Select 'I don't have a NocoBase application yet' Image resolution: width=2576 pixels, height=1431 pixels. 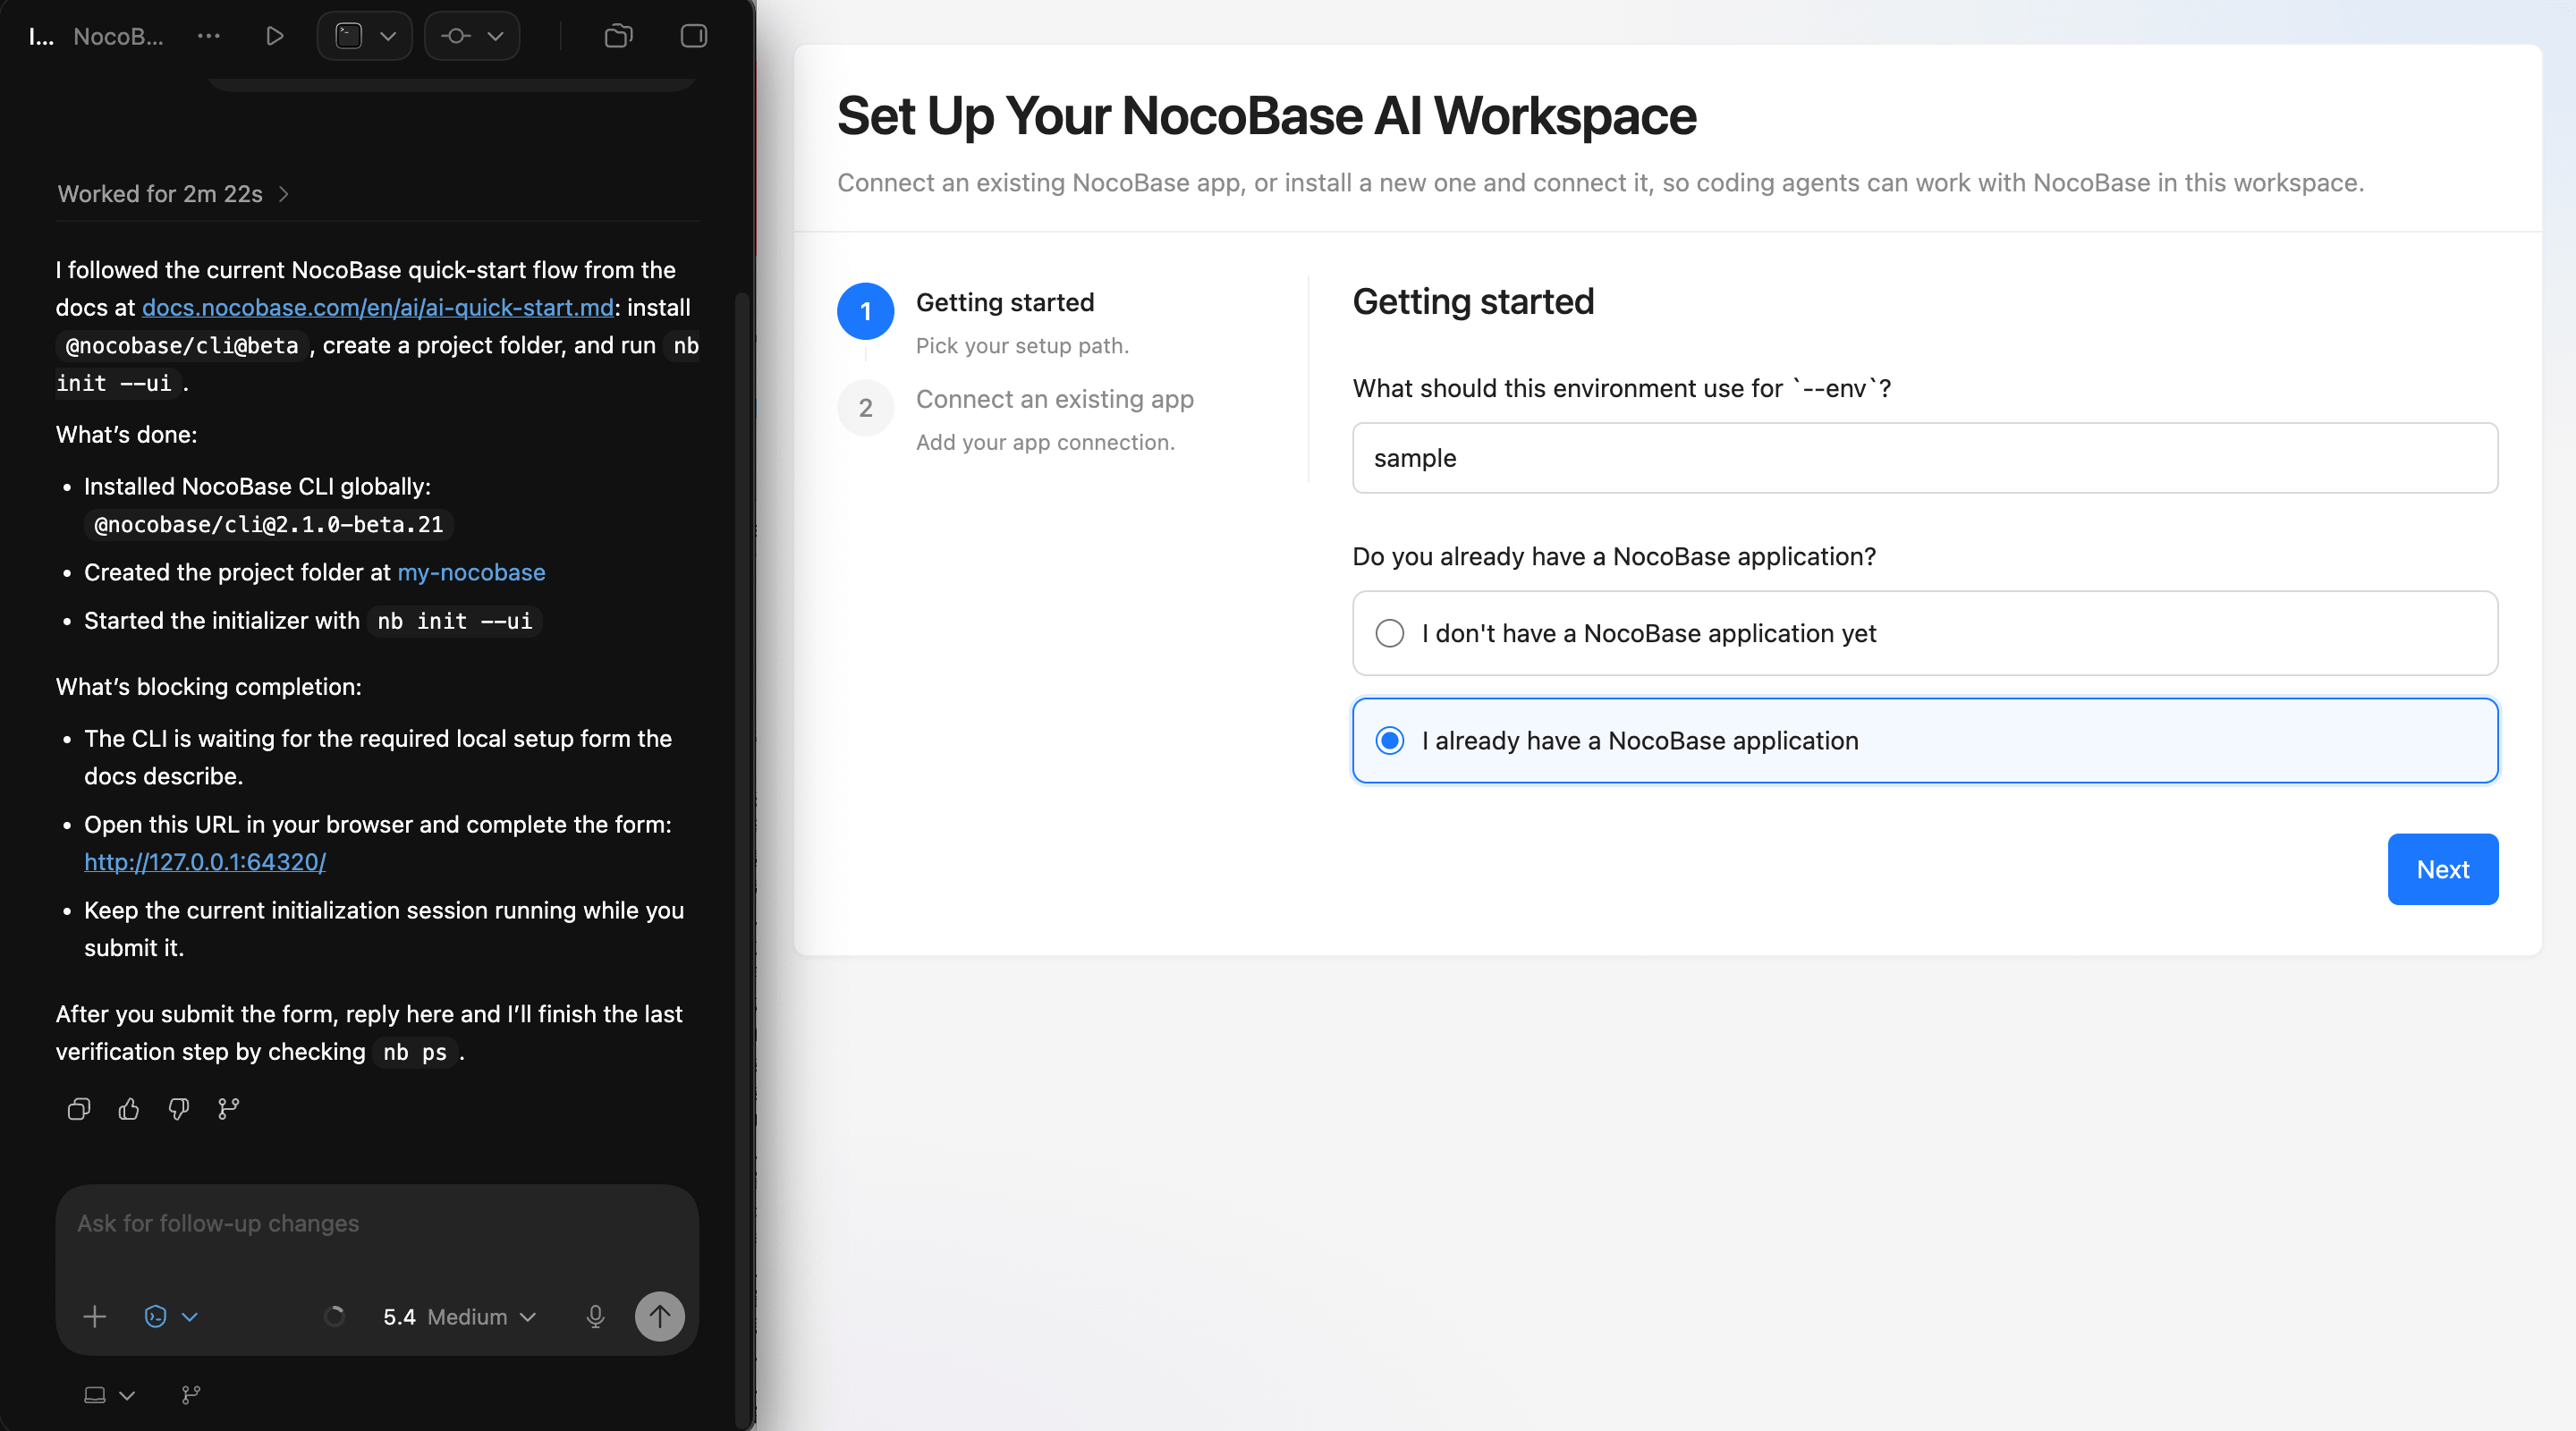1390,633
